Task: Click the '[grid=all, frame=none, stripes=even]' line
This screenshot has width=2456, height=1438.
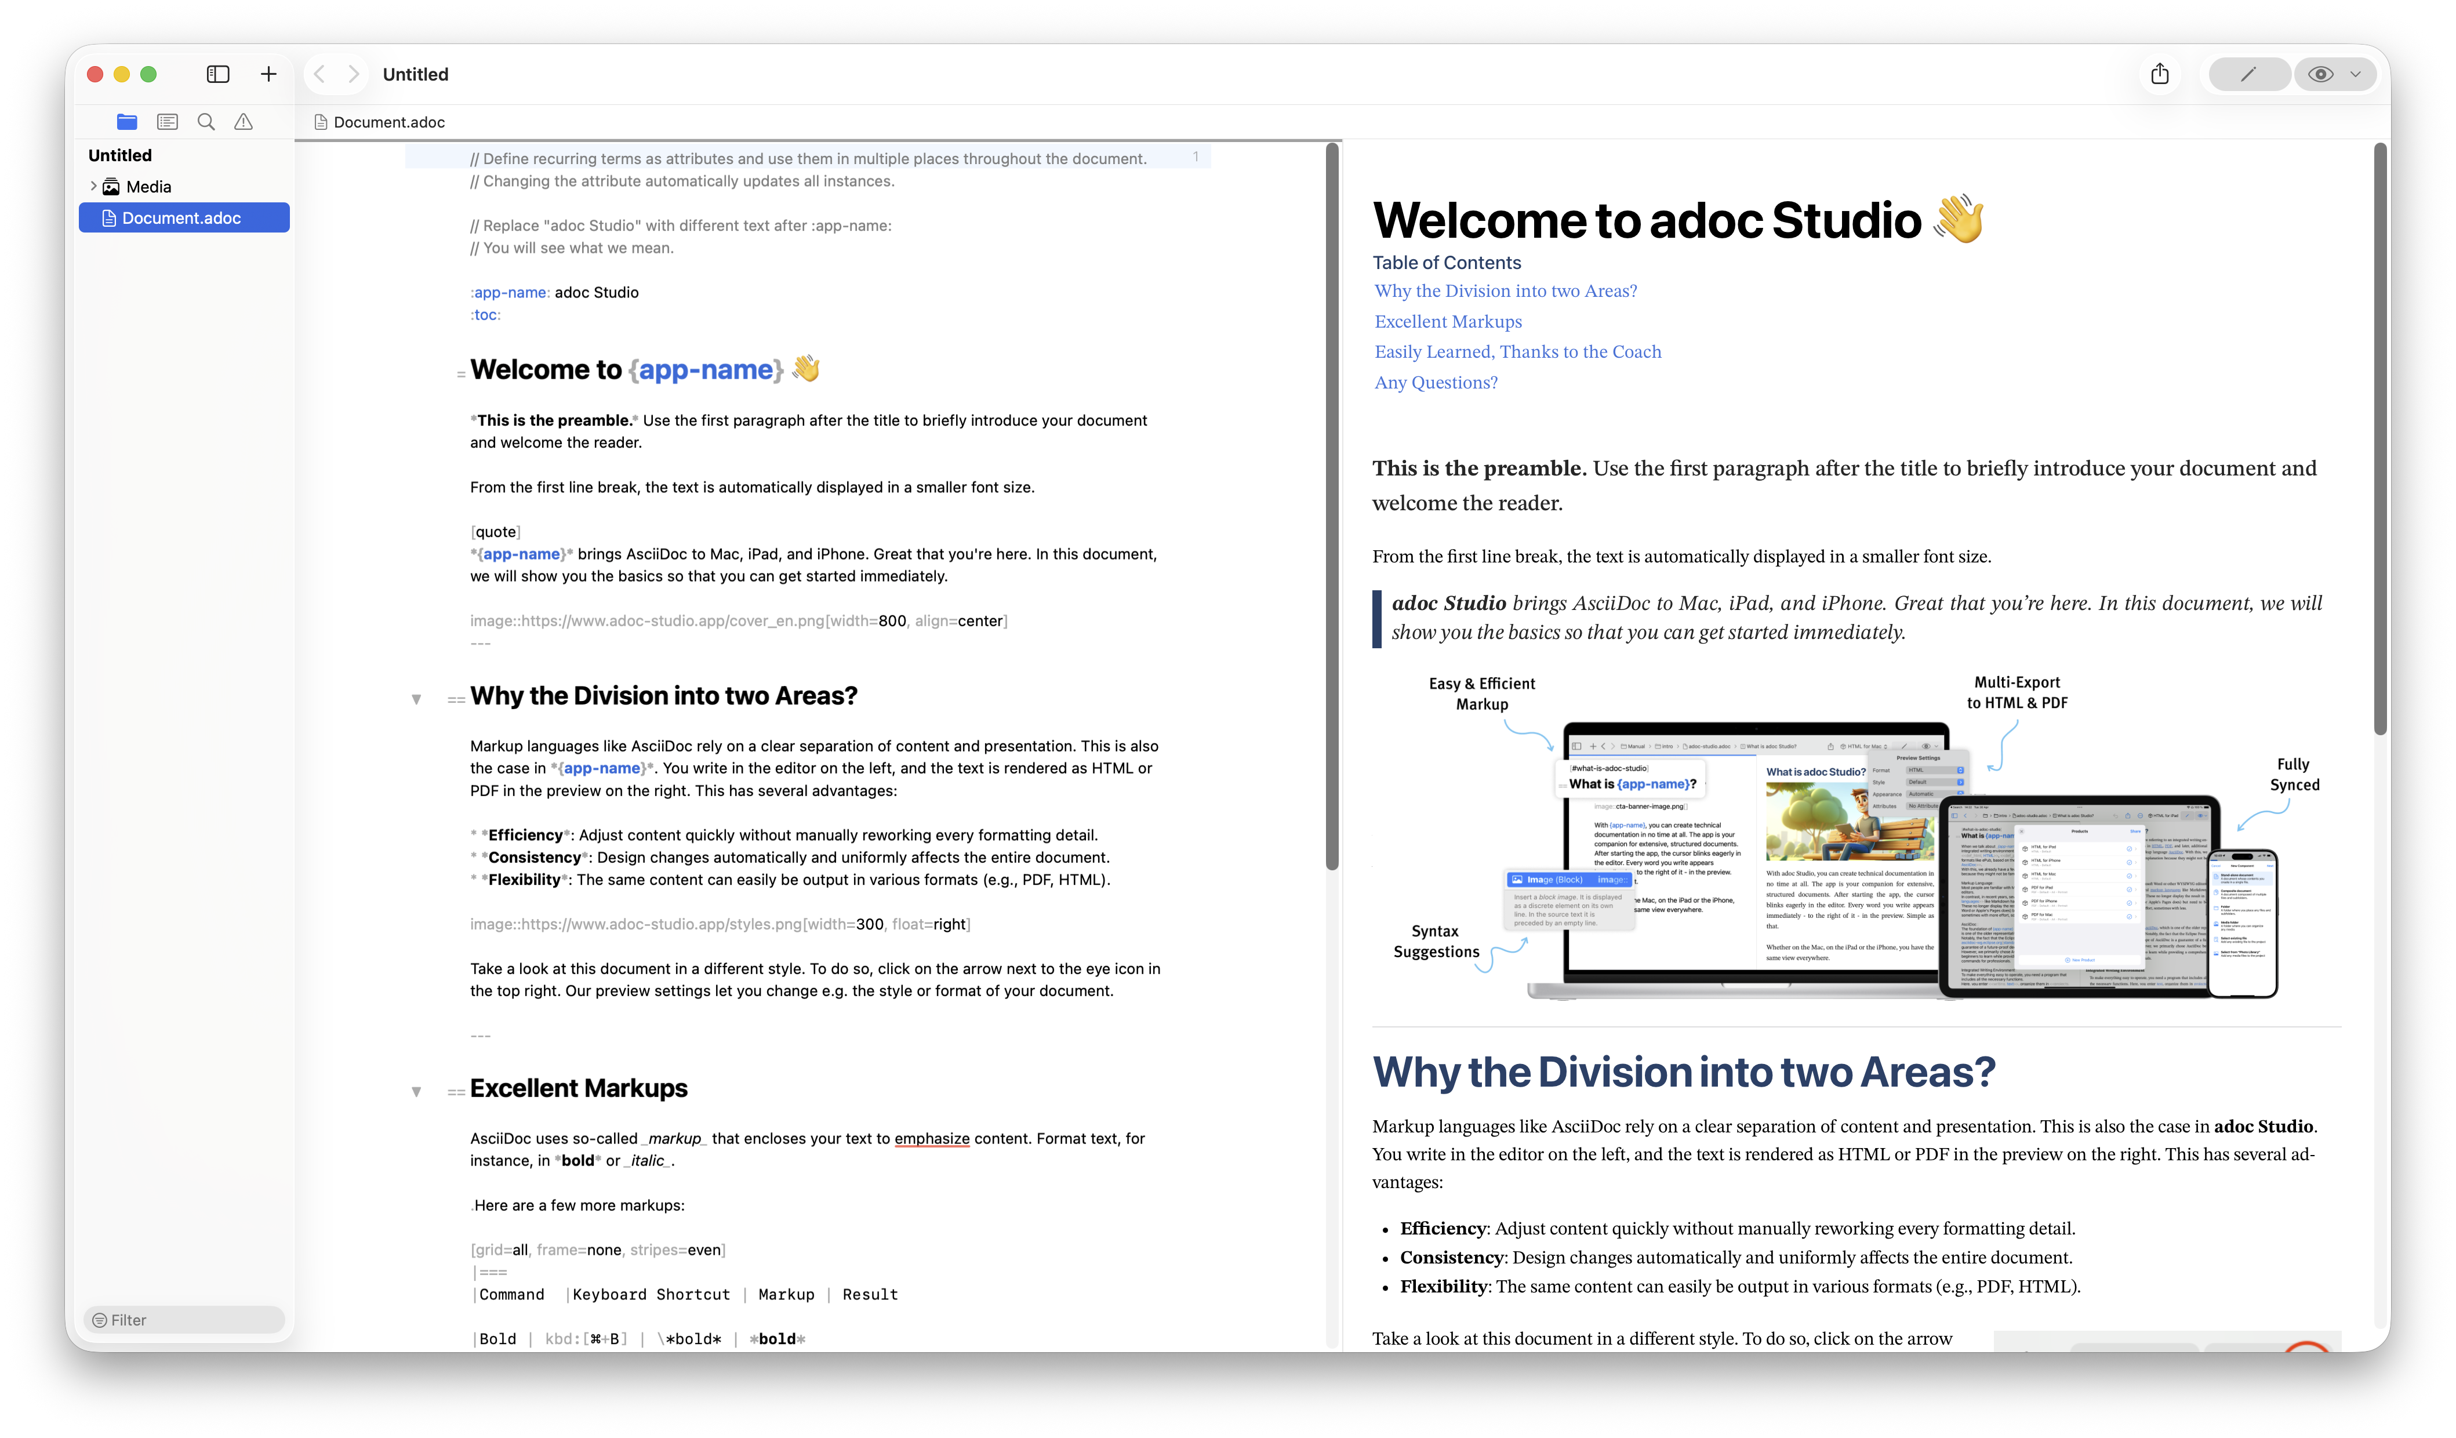Action: pos(597,1250)
